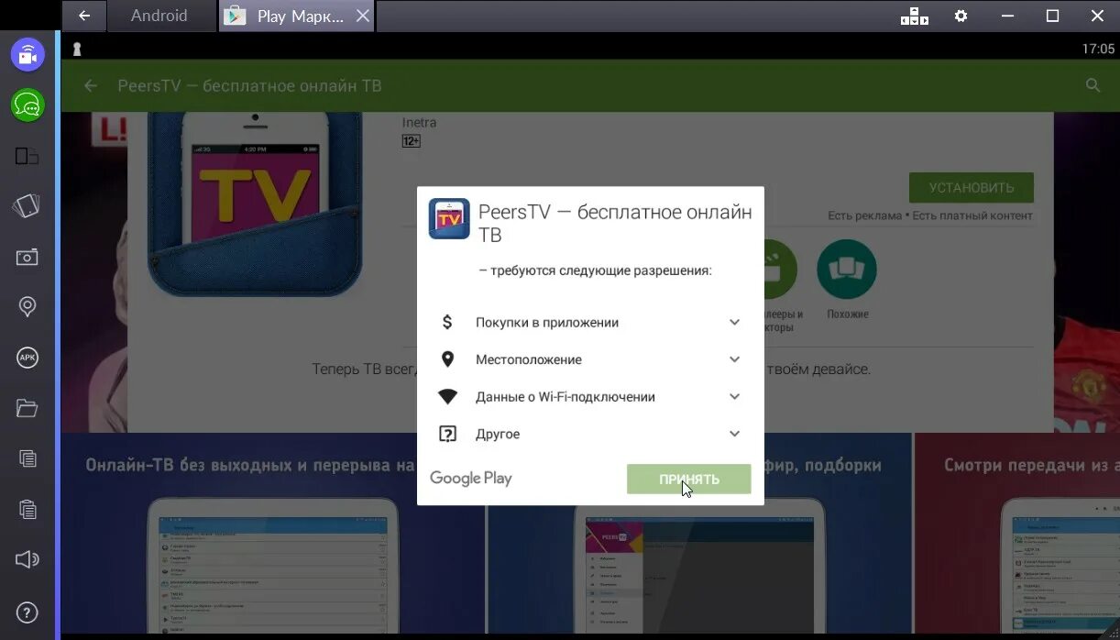Open the location pin tool in sidebar

[x=27, y=307]
